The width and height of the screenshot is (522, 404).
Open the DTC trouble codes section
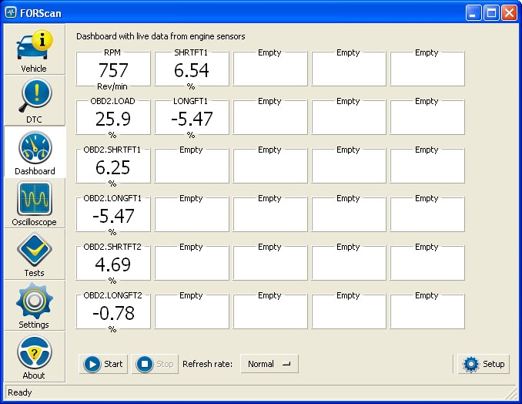click(33, 101)
